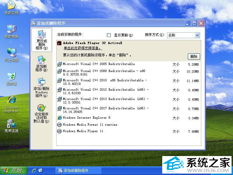Click the Windows Internet Explorer 8 icon
233x175 pixels.
[59, 118]
